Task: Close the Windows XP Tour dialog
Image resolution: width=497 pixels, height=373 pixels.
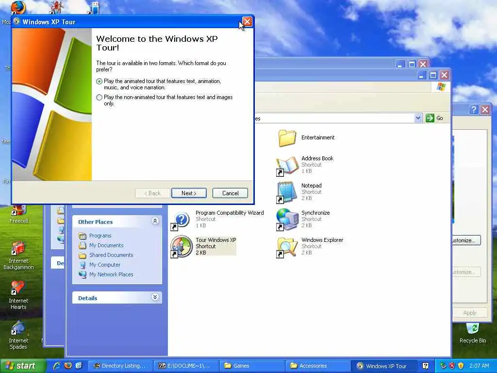Action: tap(247, 21)
